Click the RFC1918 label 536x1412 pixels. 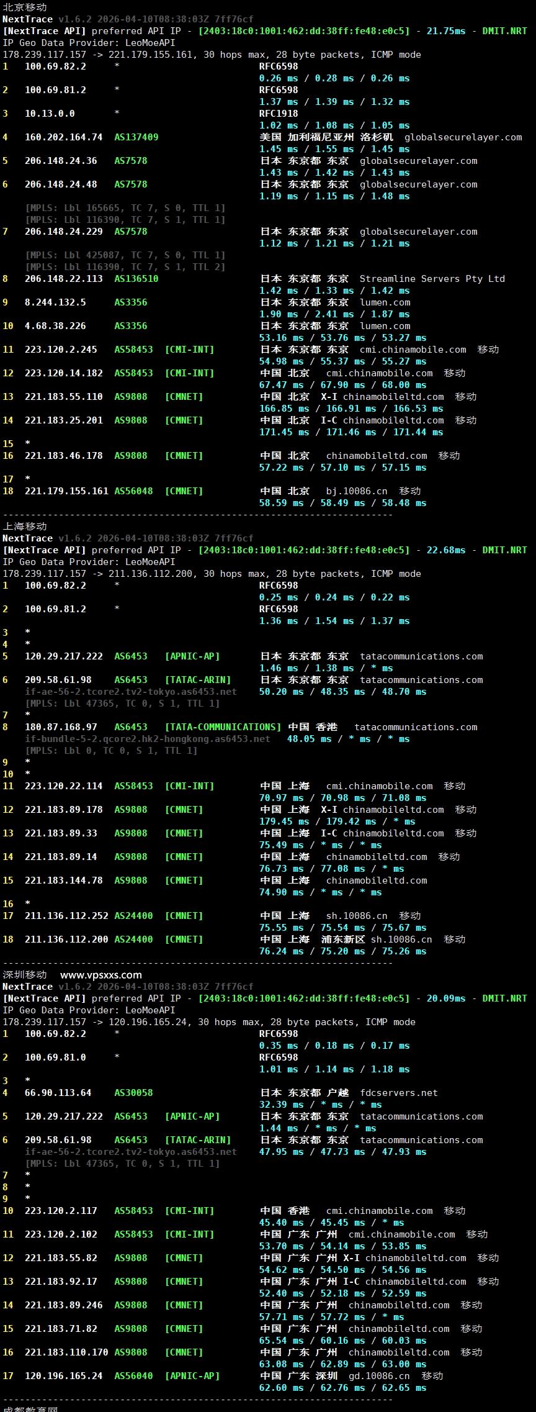pos(279,114)
